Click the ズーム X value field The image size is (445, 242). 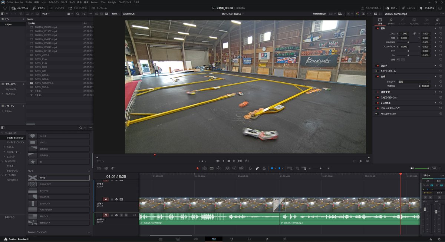pyautogui.click(x=404, y=33)
